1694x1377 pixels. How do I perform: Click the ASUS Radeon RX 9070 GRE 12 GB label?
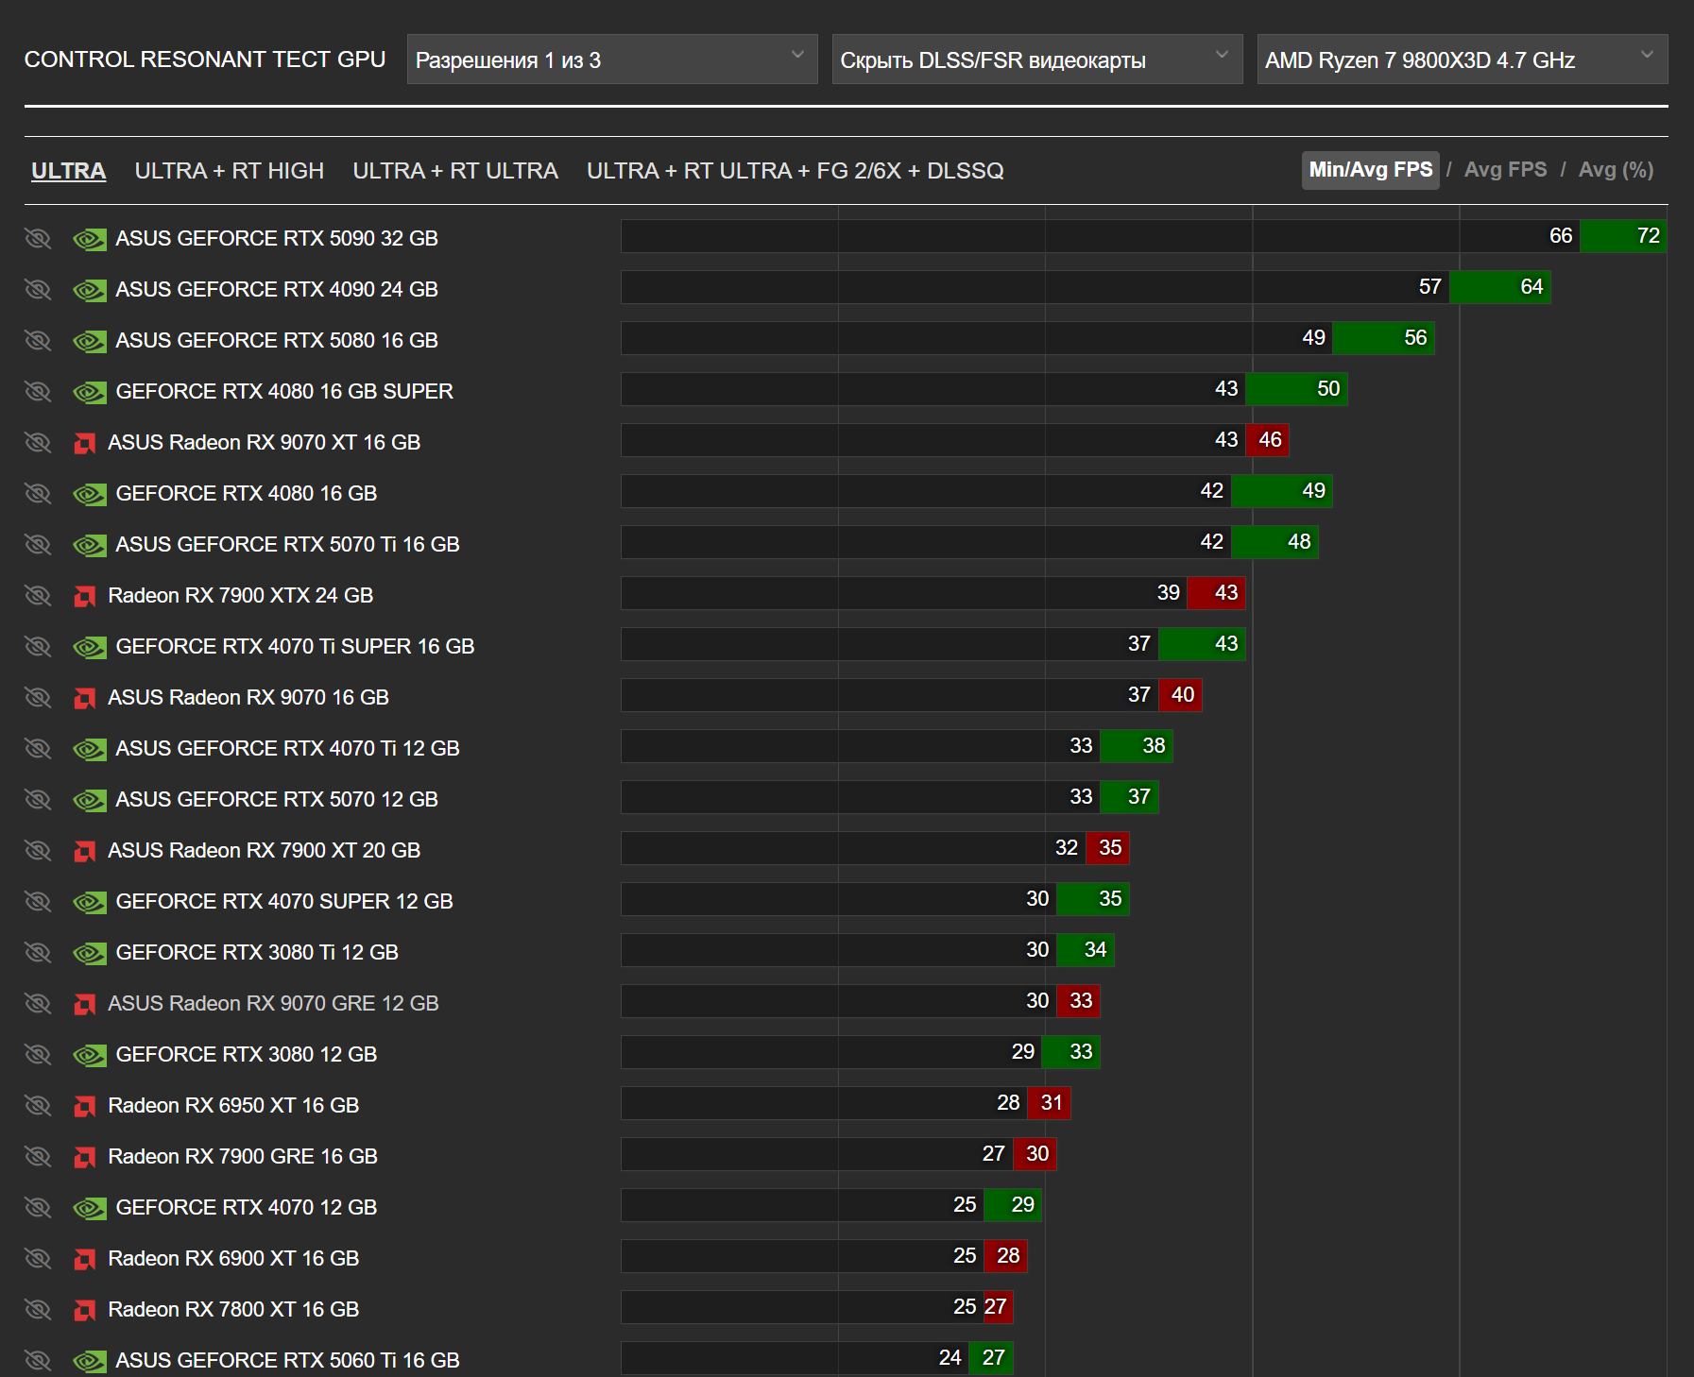coord(273,1003)
